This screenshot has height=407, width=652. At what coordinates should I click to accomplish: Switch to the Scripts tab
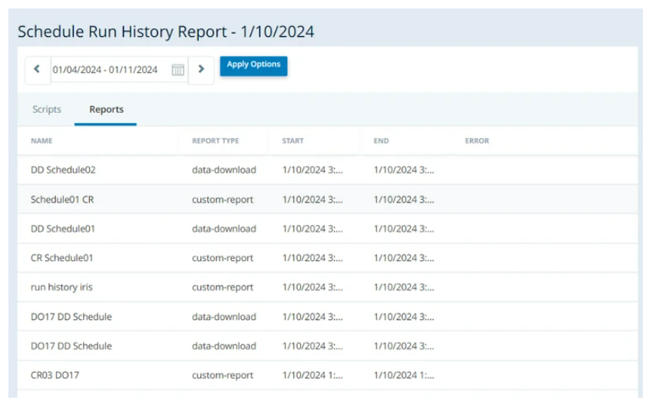click(47, 109)
